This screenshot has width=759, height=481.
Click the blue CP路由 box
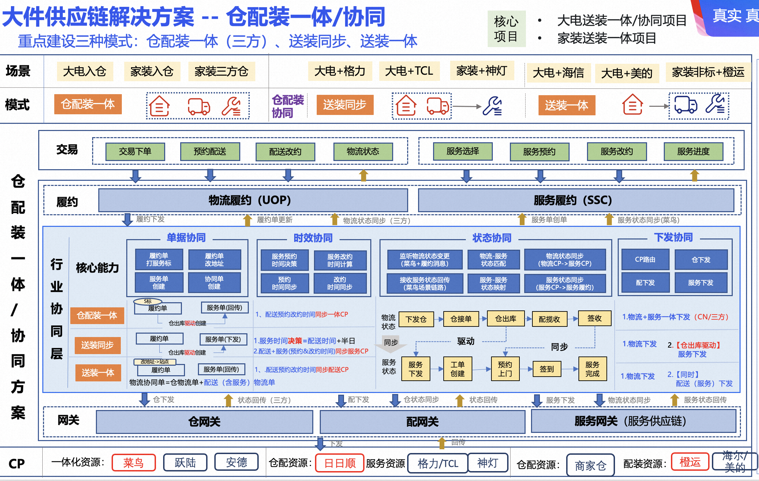coord(645,260)
